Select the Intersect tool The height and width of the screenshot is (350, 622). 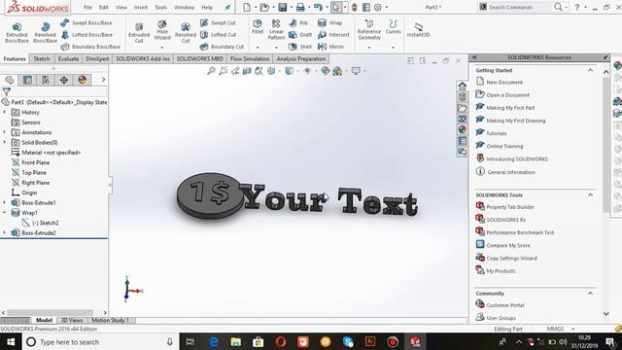(333, 35)
